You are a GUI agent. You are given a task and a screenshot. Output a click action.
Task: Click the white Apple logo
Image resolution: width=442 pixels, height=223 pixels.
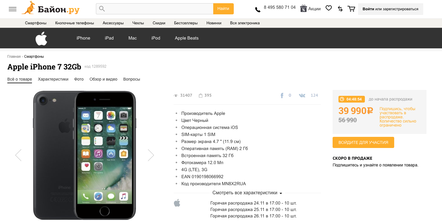tap(41, 38)
